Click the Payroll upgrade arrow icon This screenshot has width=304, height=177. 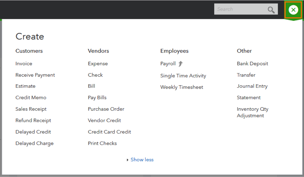(181, 64)
